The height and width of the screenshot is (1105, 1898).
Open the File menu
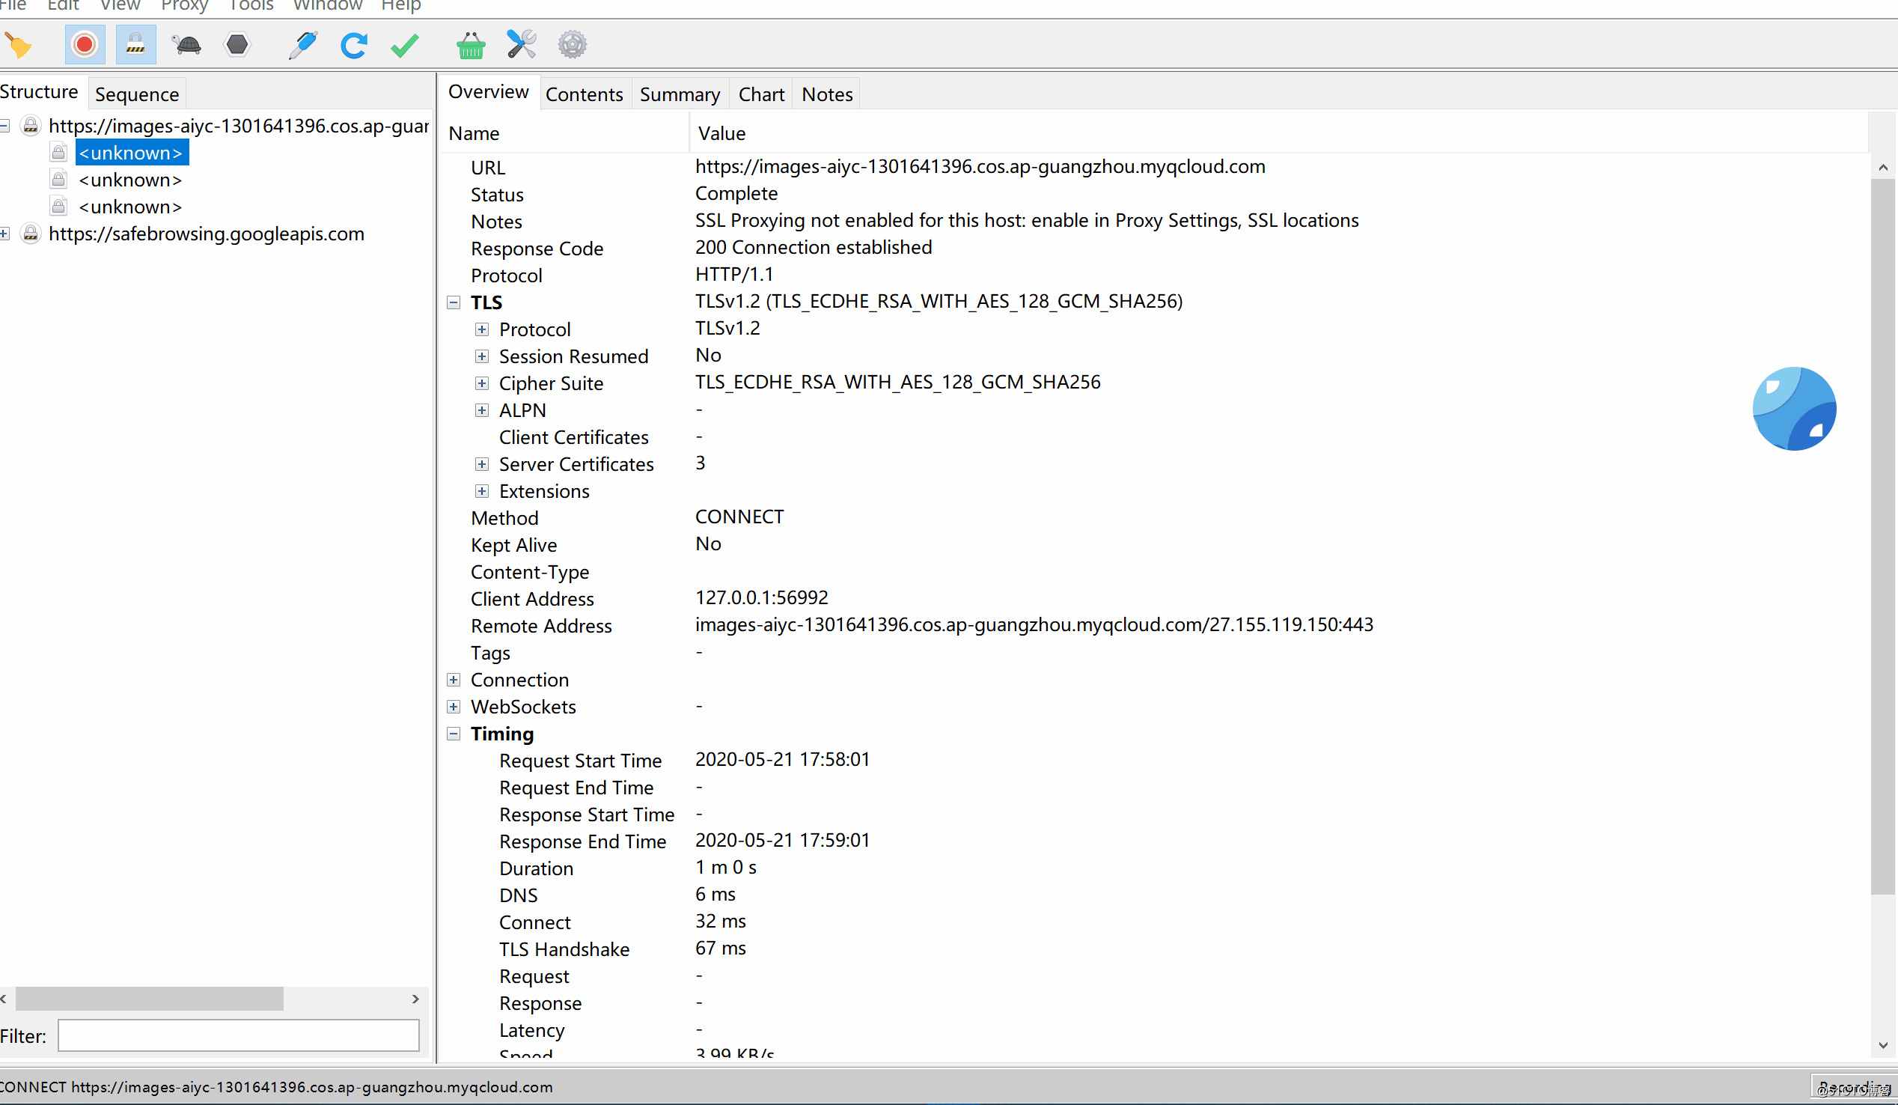[13, 6]
